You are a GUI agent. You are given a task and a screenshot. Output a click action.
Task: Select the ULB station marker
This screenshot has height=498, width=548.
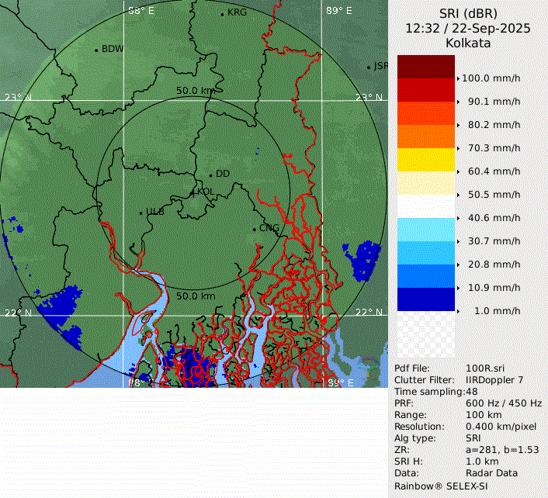point(140,213)
